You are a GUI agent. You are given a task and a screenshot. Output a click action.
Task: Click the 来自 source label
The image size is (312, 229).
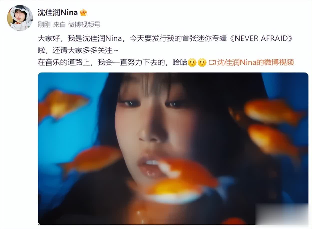[x=59, y=24]
